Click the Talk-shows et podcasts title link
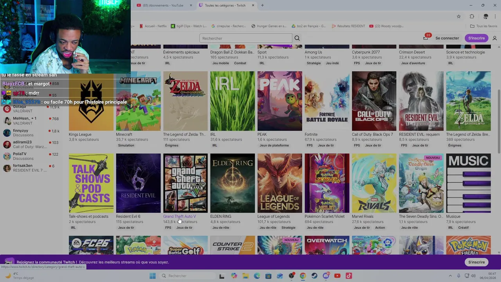The width and height of the screenshot is (501, 282). (x=88, y=216)
